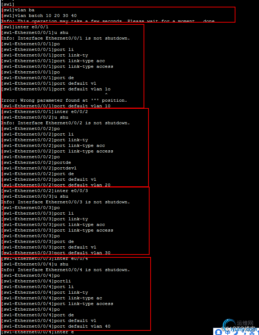The image size is (259, 335).
Task: Click the Error wrong parameter message line
Action: tap(64, 100)
